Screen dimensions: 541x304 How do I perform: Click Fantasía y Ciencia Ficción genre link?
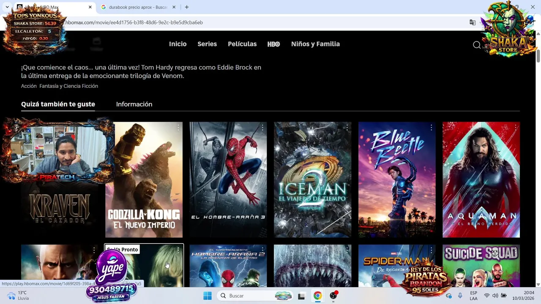pos(68,86)
